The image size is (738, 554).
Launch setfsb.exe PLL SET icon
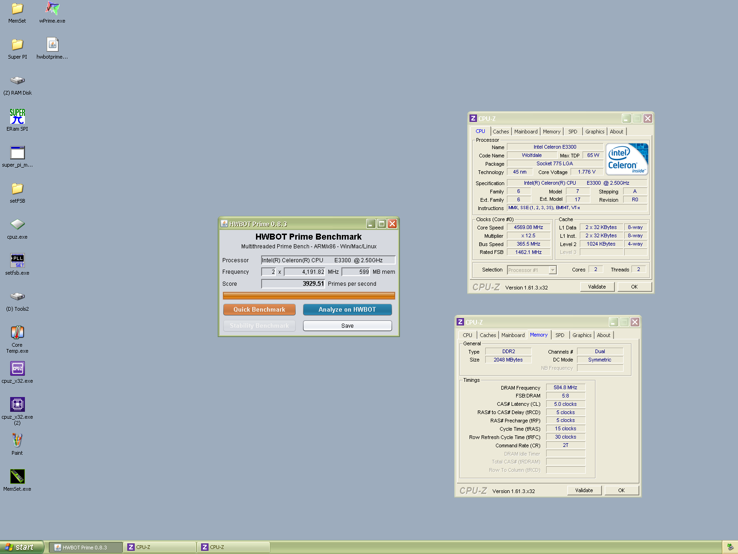pyautogui.click(x=17, y=260)
